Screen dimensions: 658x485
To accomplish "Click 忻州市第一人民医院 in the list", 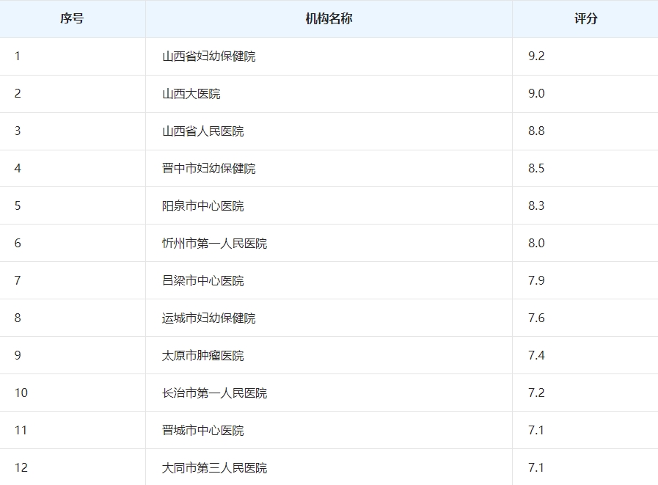I will tap(214, 244).
